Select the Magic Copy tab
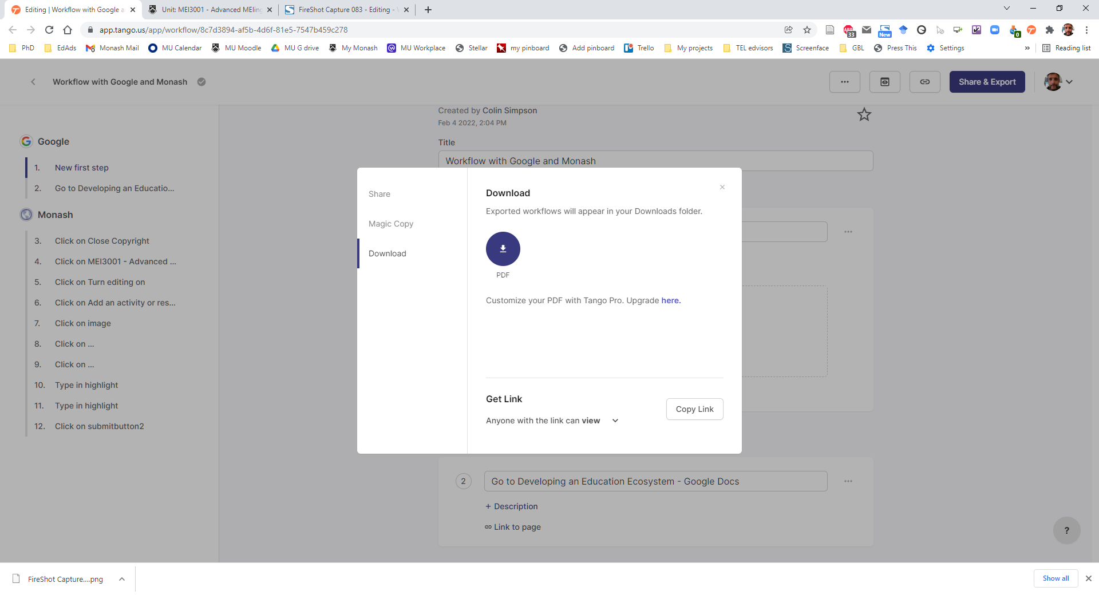The width and height of the screenshot is (1099, 595). coord(391,224)
